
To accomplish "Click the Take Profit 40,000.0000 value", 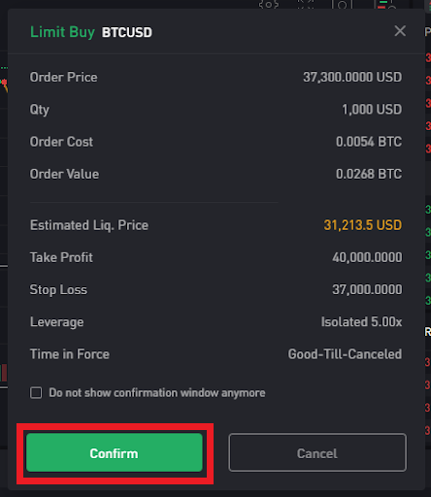I will 367,257.
